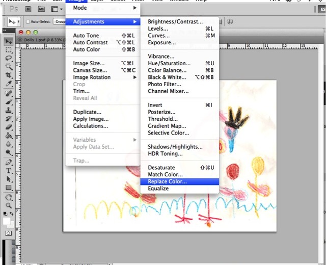Select the Move tool in toolbox

coord(9,41)
